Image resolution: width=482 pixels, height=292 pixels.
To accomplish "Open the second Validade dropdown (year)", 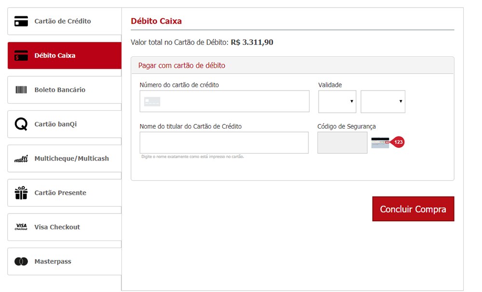I will pyautogui.click(x=383, y=102).
